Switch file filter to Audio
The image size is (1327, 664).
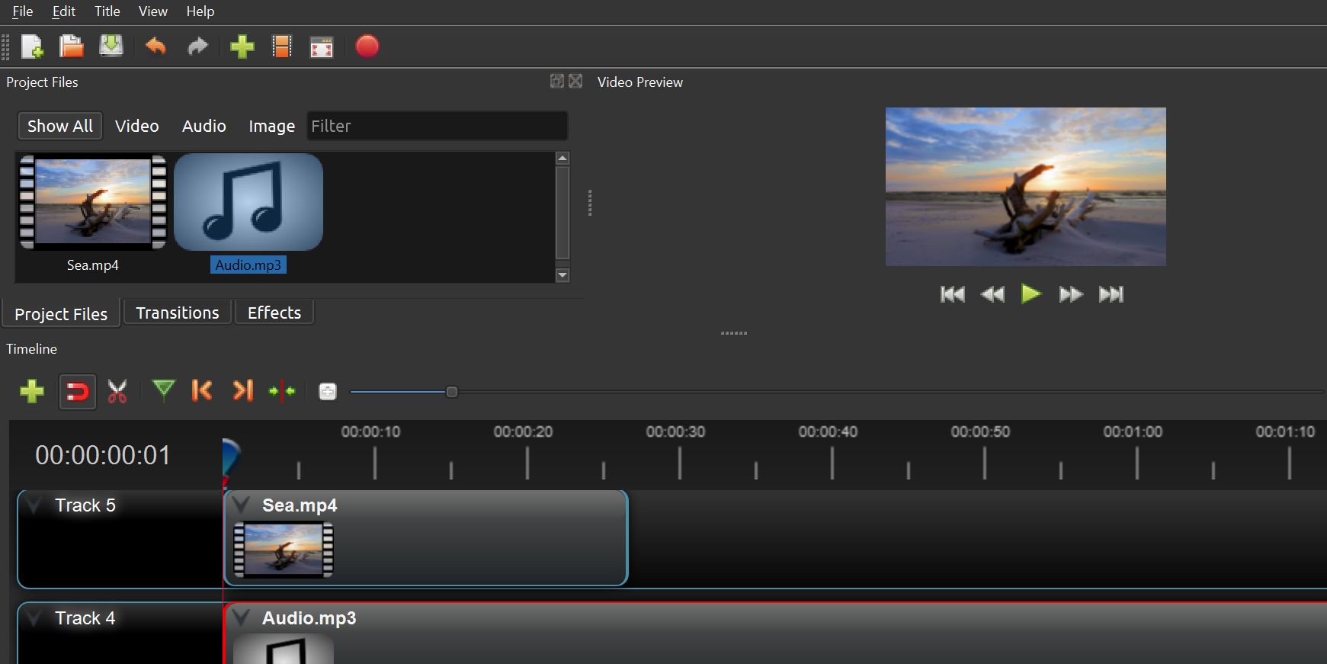(x=204, y=127)
